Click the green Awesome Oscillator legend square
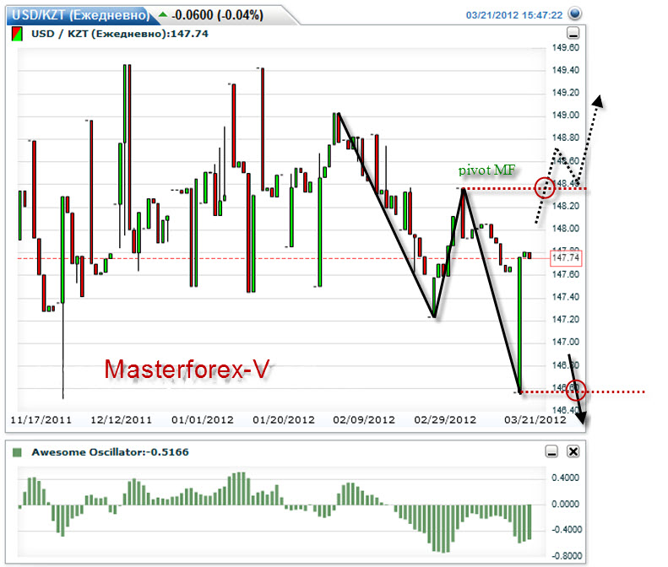This screenshot has height=567, width=668. click(17, 452)
